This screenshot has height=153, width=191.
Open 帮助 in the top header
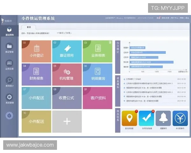(x=182, y=18)
